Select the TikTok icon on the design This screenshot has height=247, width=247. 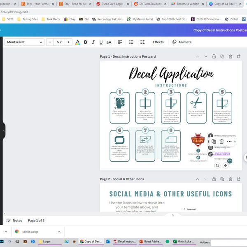(x=210, y=154)
